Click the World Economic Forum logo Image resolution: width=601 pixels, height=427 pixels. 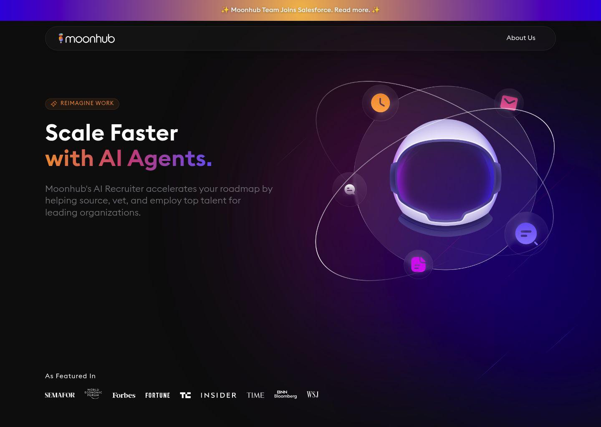pyautogui.click(x=93, y=393)
